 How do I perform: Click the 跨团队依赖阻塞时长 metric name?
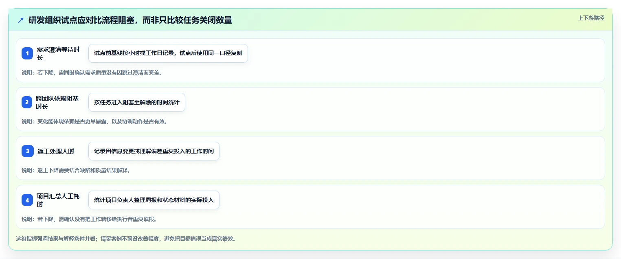click(x=58, y=102)
